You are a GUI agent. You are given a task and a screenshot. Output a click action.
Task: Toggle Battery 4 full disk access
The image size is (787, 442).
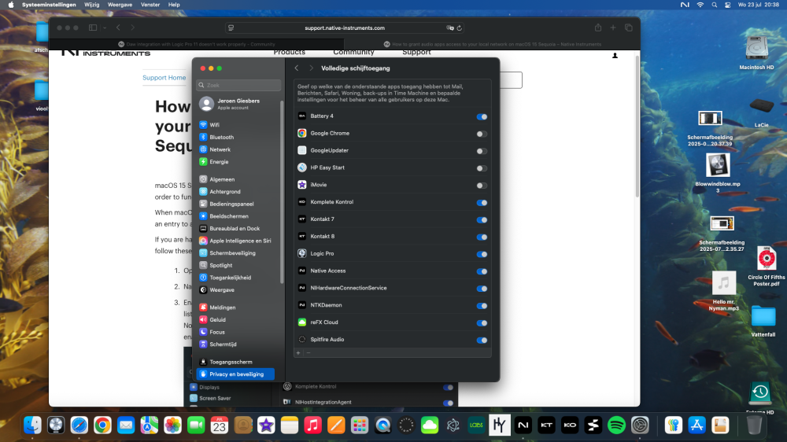pyautogui.click(x=482, y=116)
